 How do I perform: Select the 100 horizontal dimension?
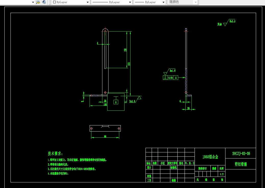[105, 105]
